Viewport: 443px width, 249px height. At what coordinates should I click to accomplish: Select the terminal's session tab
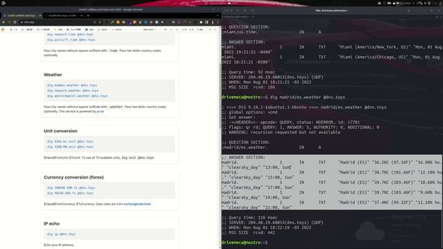(x=236, y=17)
